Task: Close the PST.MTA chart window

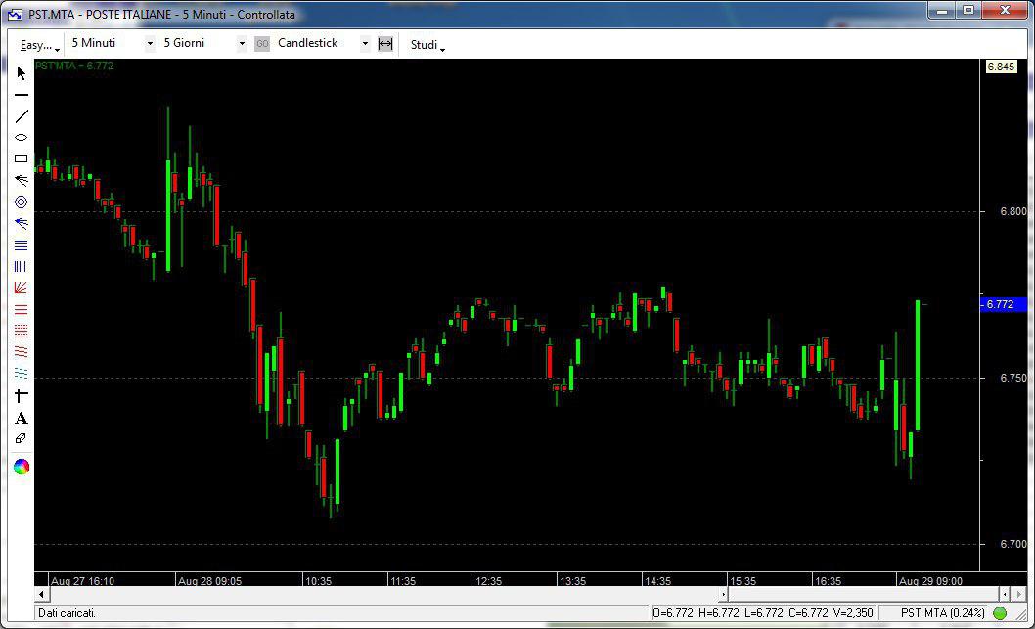Action: 1006,11
